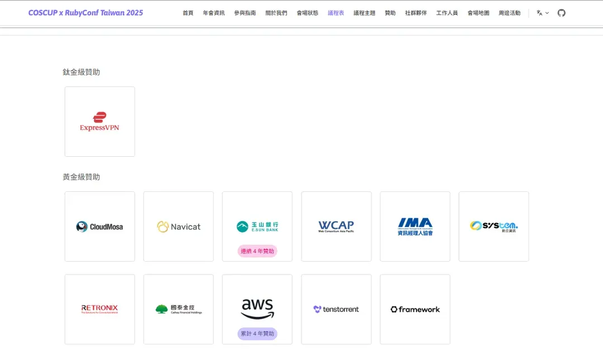The width and height of the screenshot is (603, 357).
Task: Open the 贊助 sponsorship nav link
Action: point(390,13)
